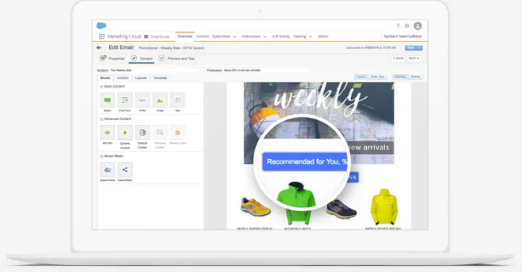Click the Next step button

[413, 59]
